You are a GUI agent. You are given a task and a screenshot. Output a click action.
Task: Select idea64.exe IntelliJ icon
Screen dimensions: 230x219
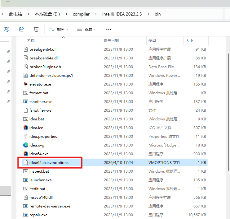26,154
